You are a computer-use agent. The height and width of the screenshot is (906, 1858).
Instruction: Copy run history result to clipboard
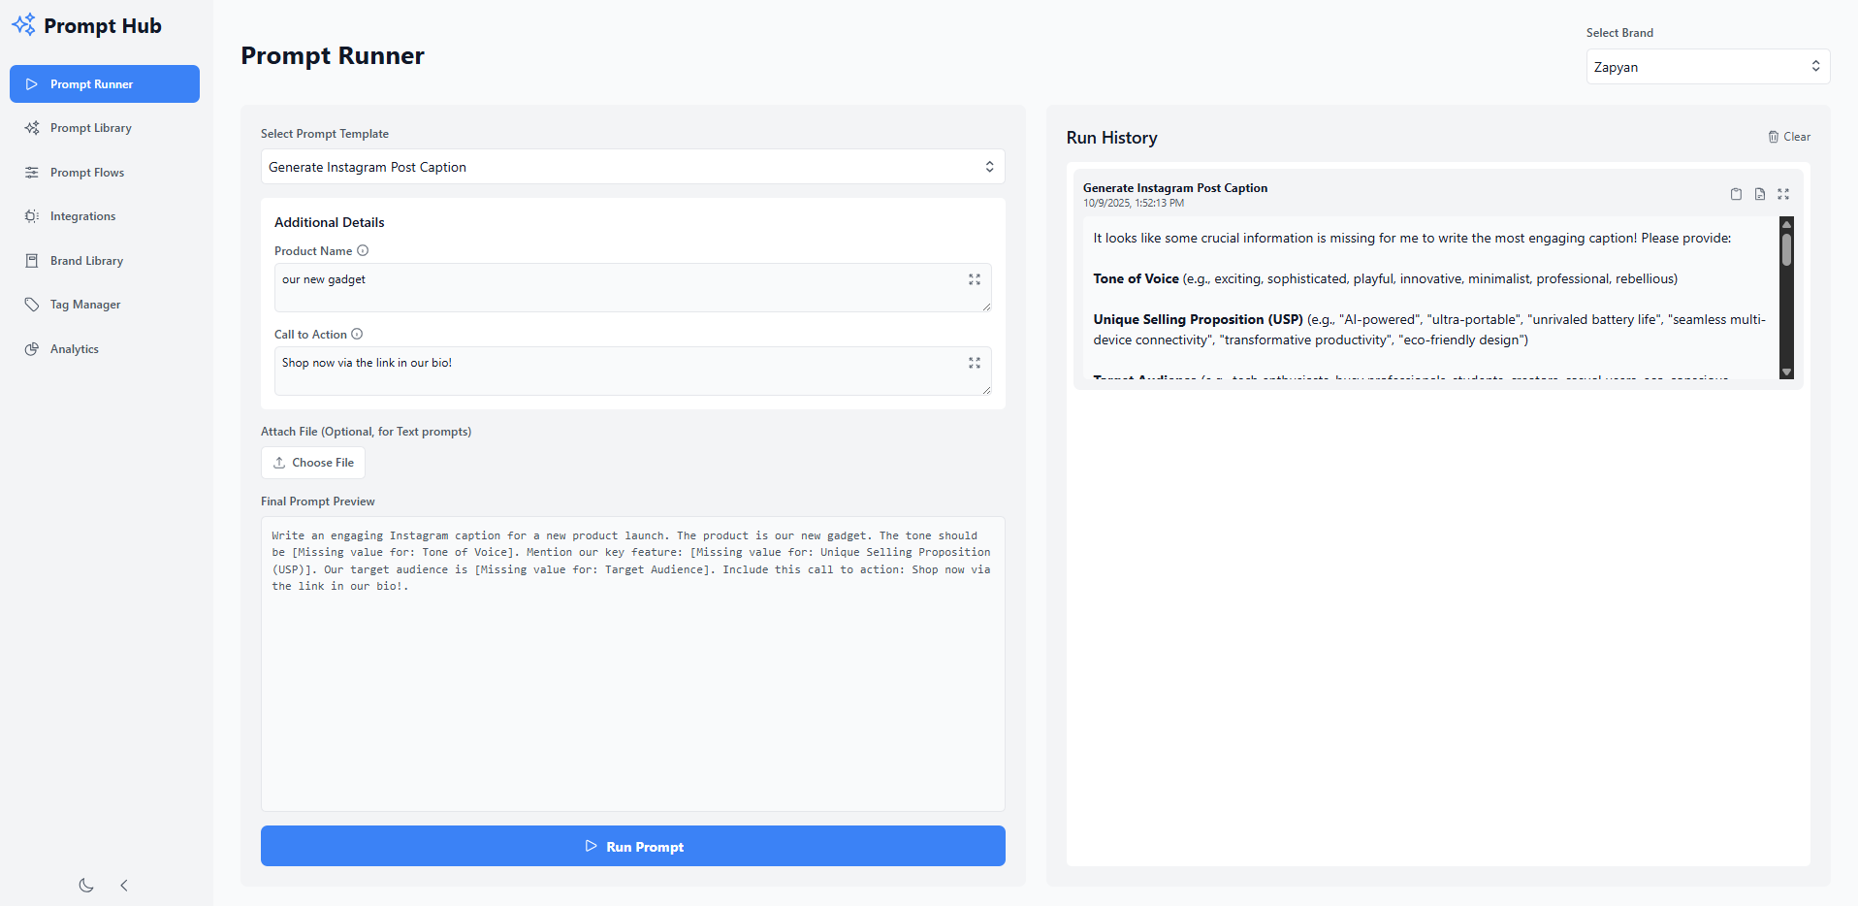point(1736,194)
